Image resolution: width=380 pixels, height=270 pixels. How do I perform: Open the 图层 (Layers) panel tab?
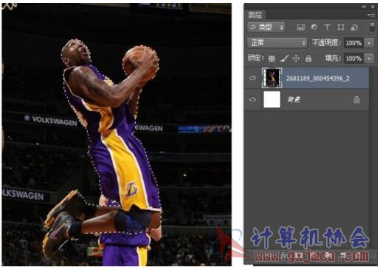[x=255, y=15]
